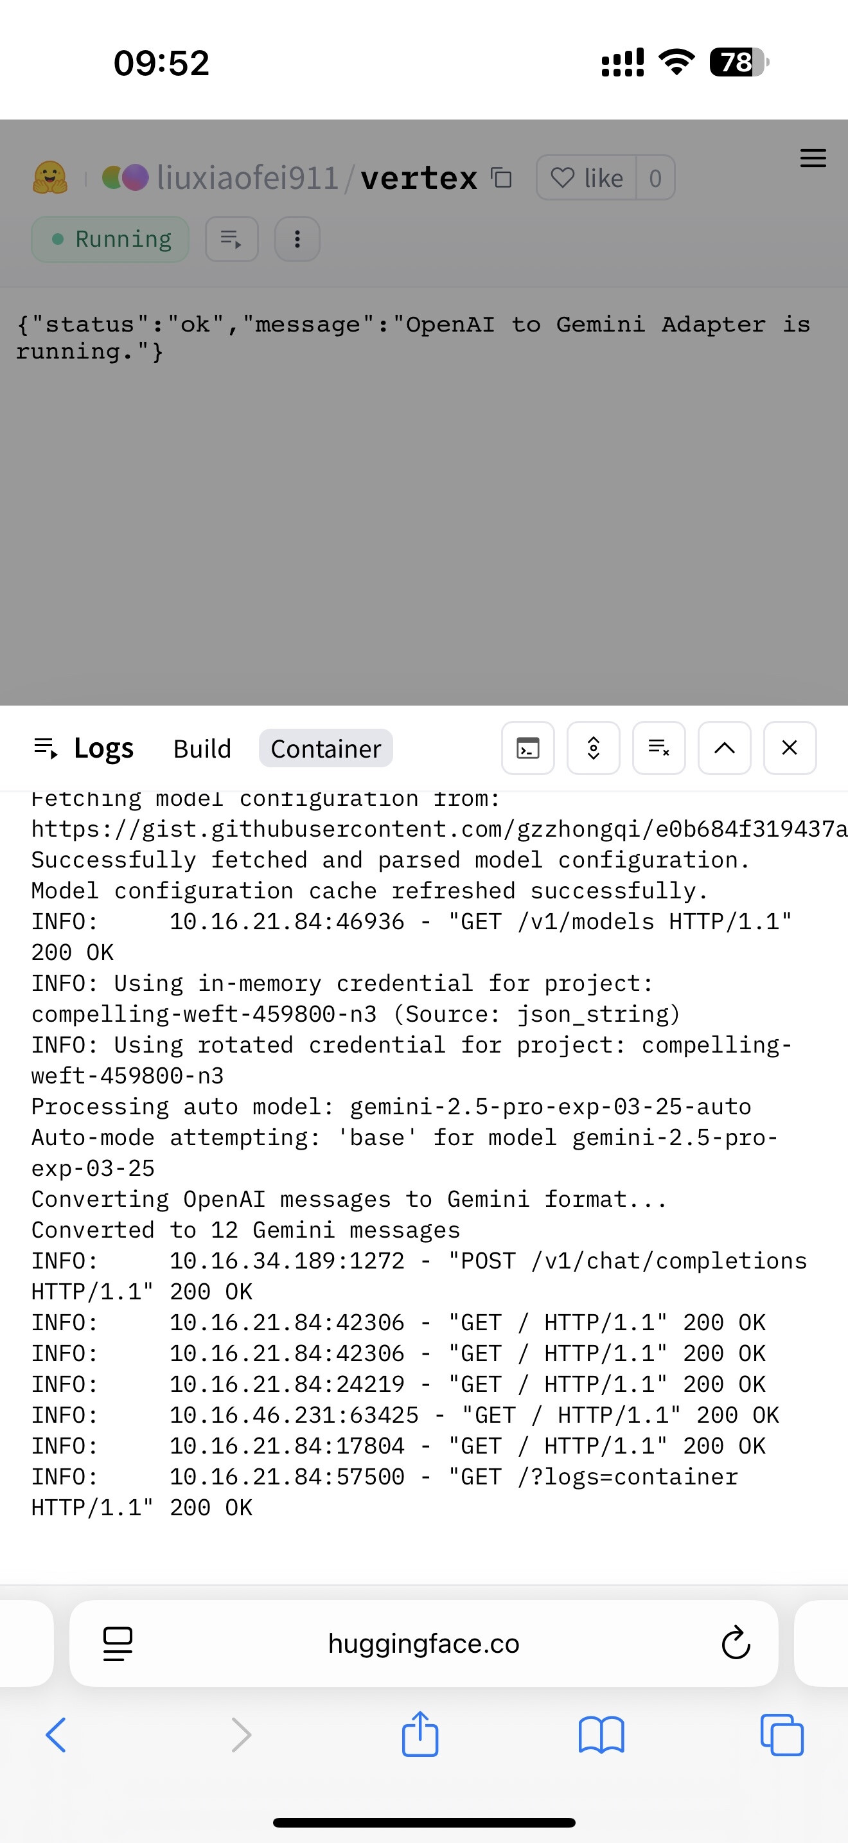The image size is (848, 1843).
Task: Select the Container logs tab
Action: [x=325, y=749]
